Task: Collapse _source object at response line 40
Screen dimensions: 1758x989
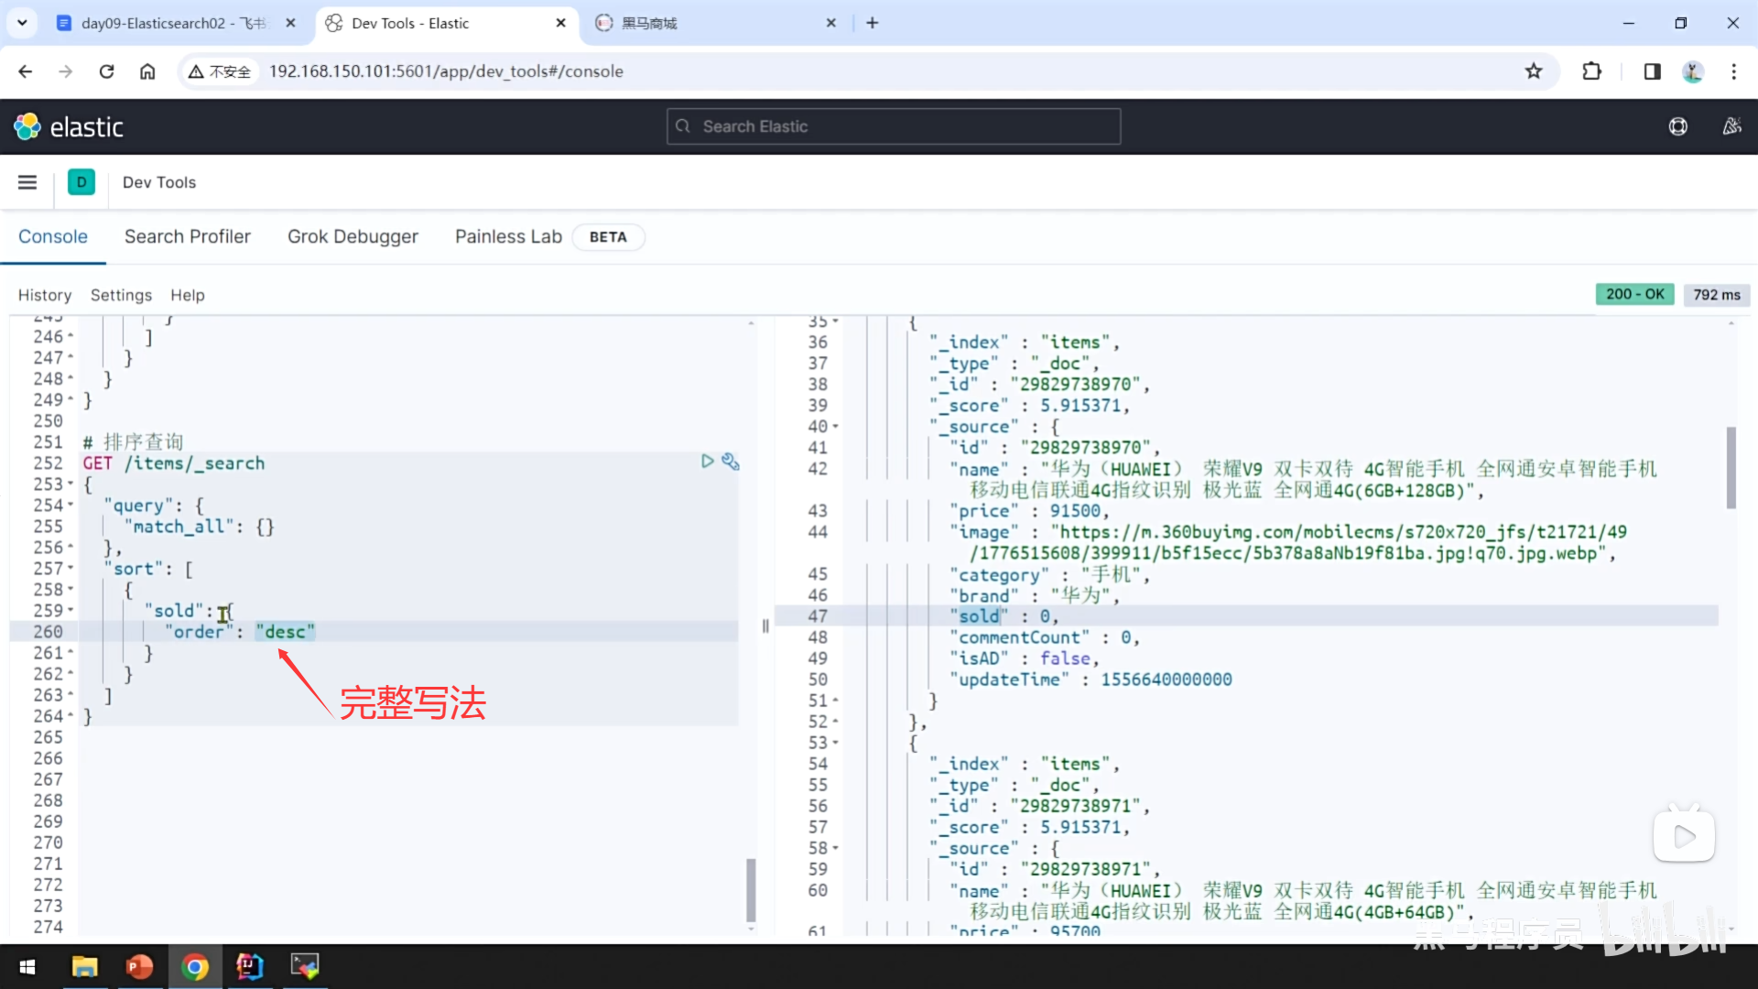Action: click(x=835, y=427)
